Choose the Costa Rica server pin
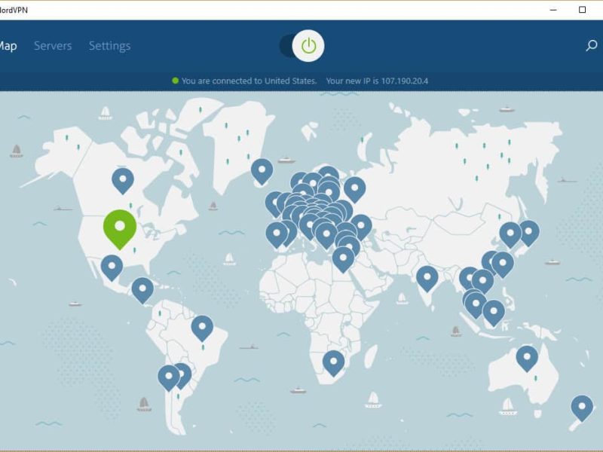The width and height of the screenshot is (603, 452). pyautogui.click(x=142, y=290)
